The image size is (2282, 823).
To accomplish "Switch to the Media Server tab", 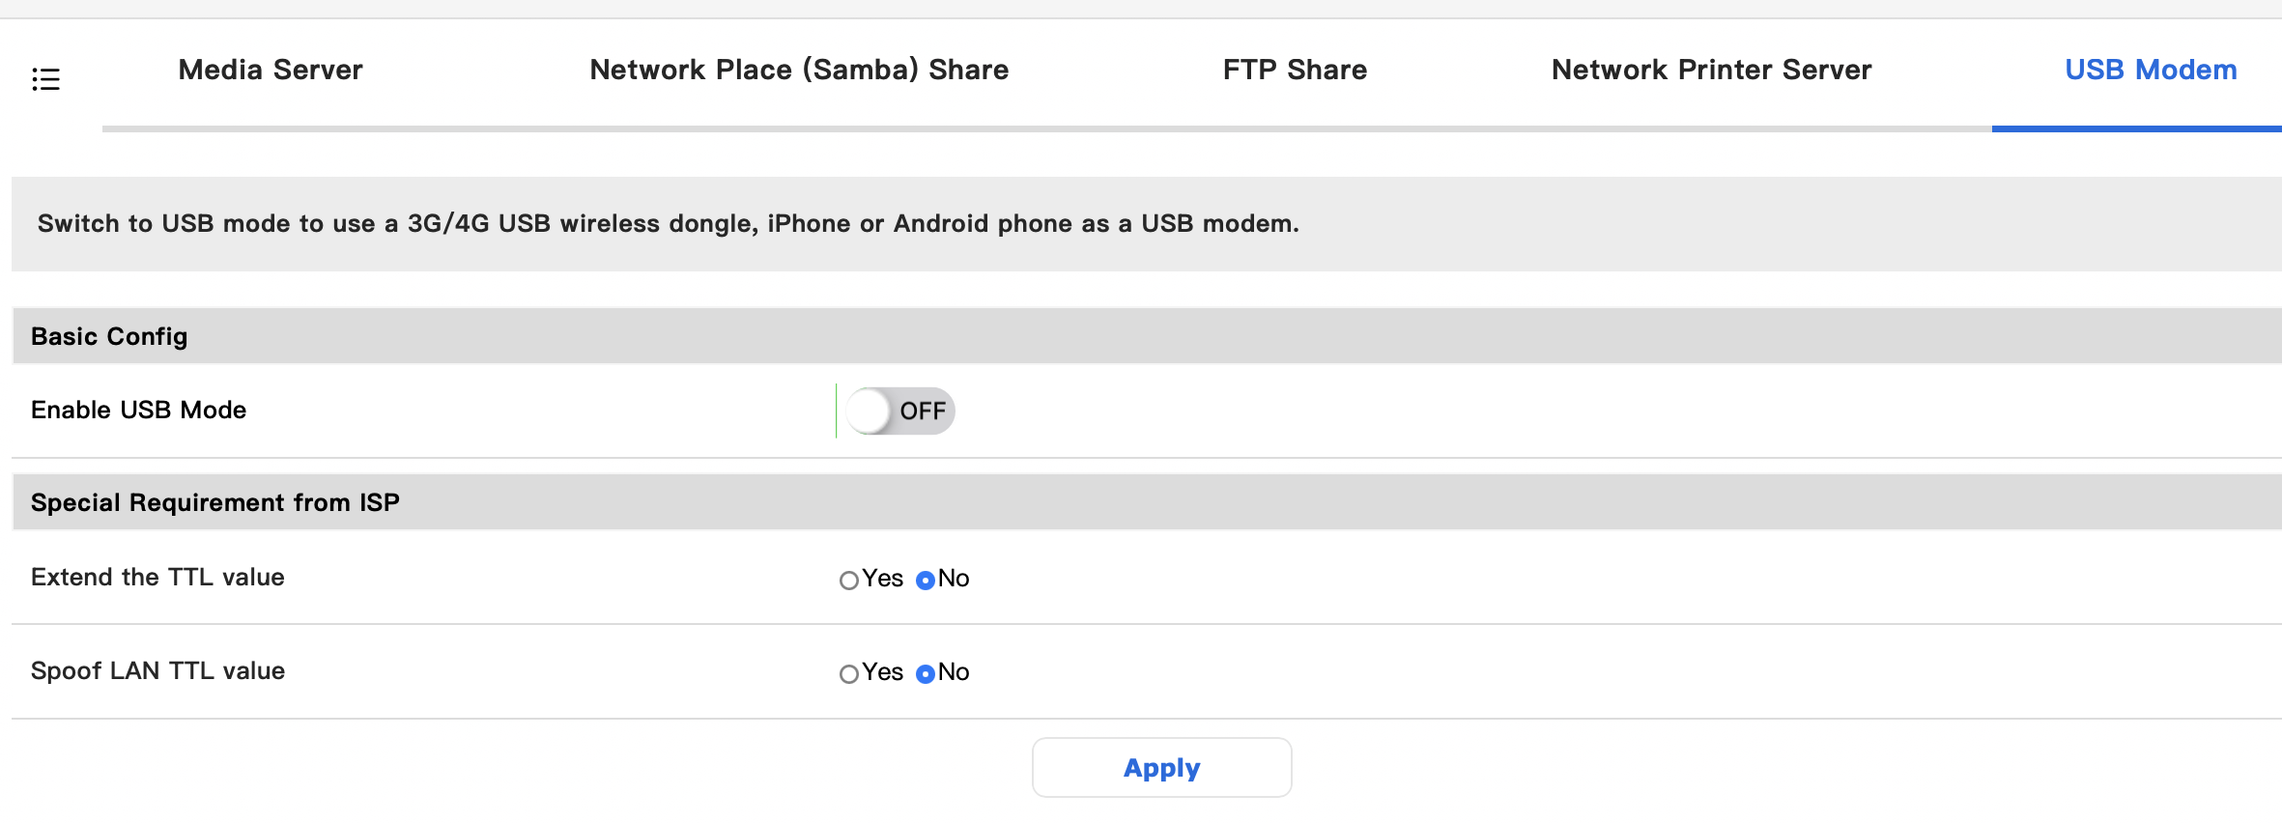I will [x=271, y=70].
